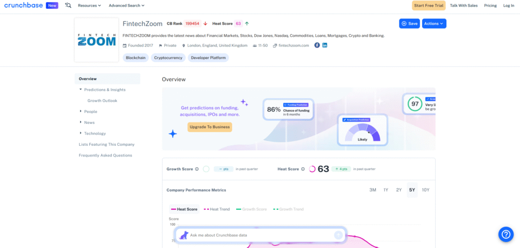Select the Developer Platform category tag

pos(208,58)
